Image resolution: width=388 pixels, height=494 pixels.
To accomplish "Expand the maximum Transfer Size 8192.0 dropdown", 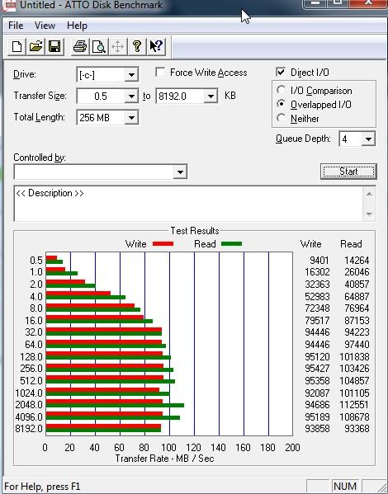I will coord(211,96).
